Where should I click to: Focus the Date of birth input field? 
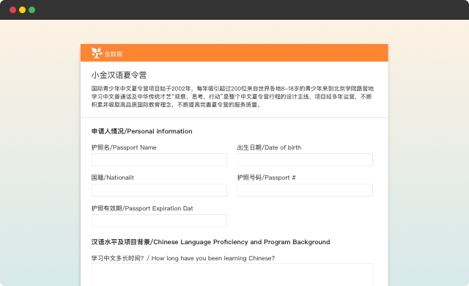point(305,160)
